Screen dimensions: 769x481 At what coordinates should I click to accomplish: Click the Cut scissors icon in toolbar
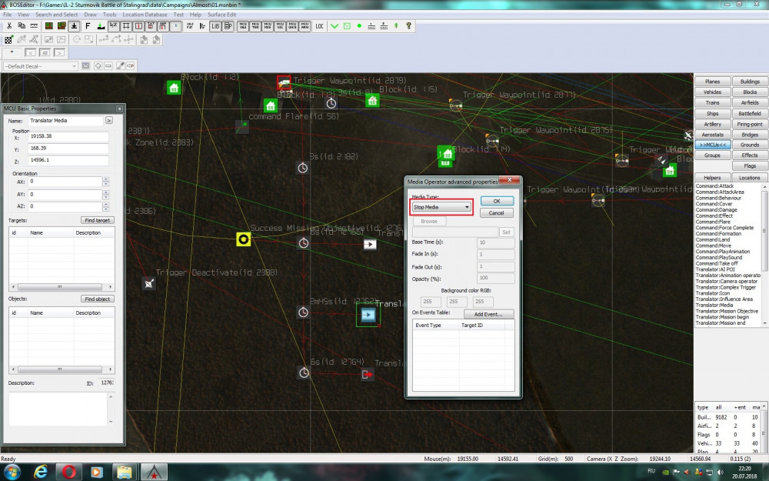pos(8,26)
